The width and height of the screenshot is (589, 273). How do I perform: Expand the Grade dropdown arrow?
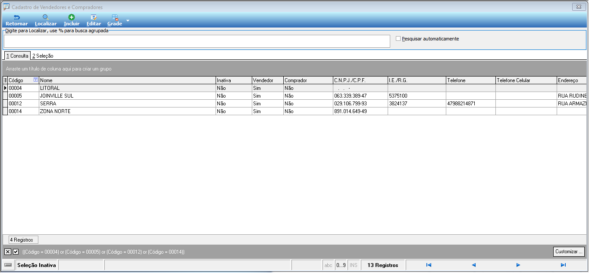pyautogui.click(x=128, y=20)
